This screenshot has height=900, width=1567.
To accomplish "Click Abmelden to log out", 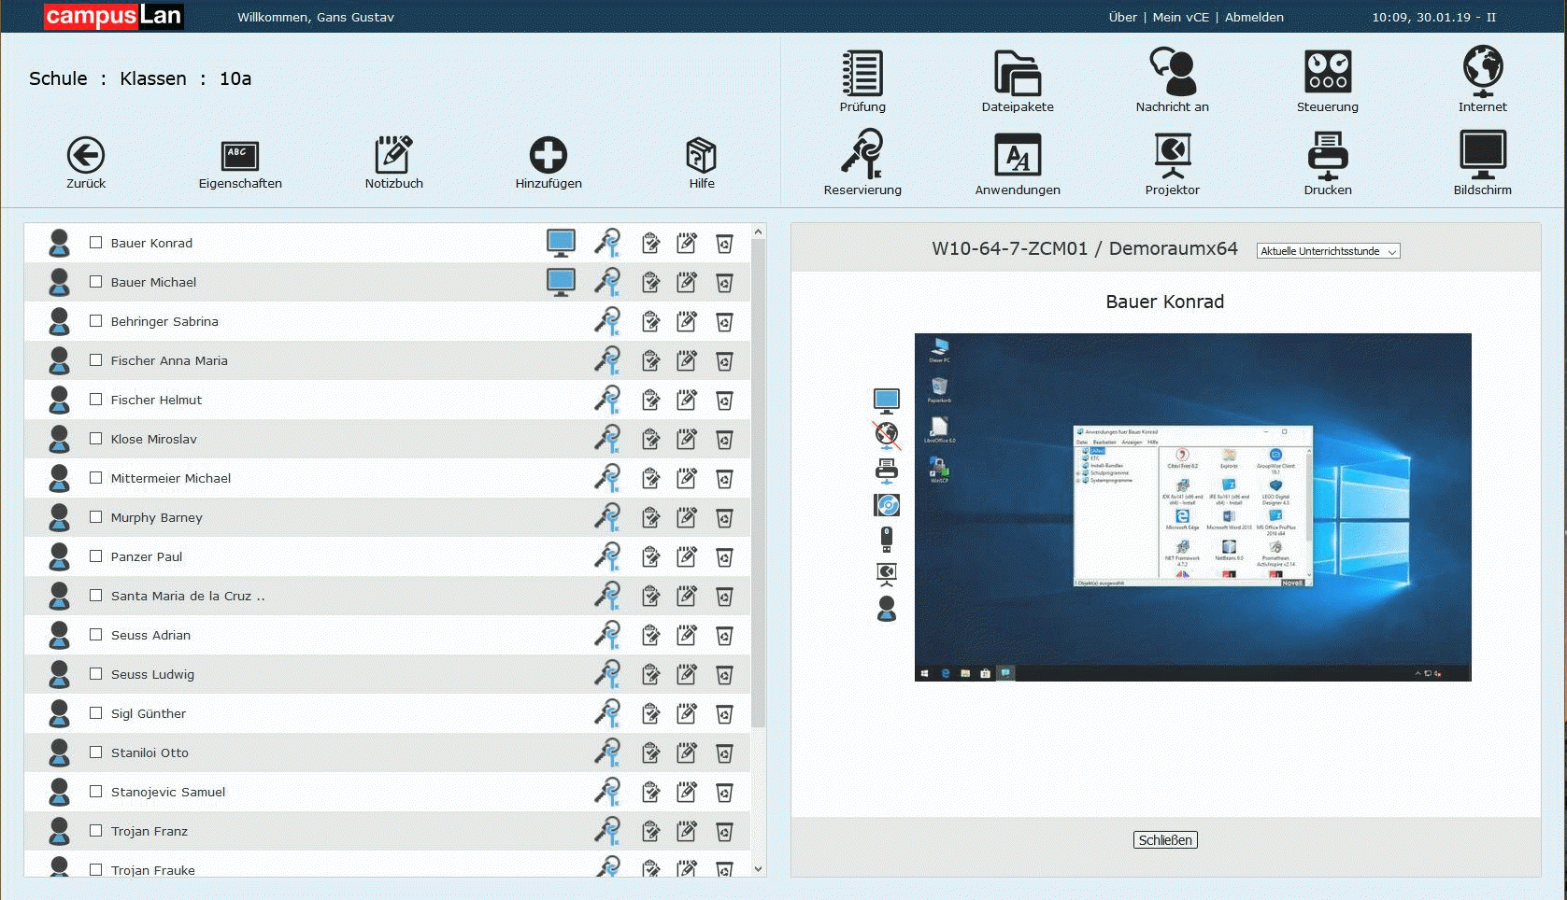I will [x=1254, y=17].
